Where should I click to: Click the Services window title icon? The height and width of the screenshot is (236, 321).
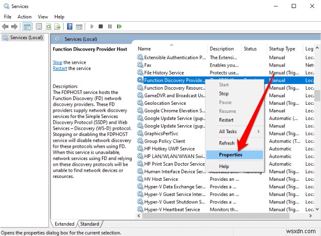[6, 6]
